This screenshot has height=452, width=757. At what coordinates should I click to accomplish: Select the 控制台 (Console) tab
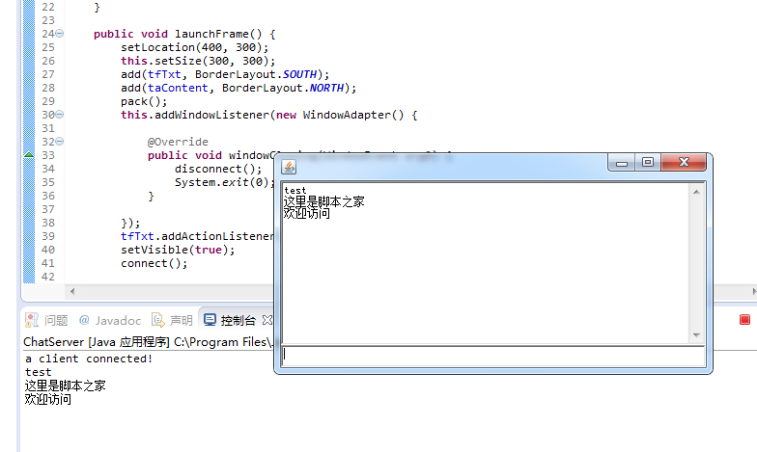230,320
